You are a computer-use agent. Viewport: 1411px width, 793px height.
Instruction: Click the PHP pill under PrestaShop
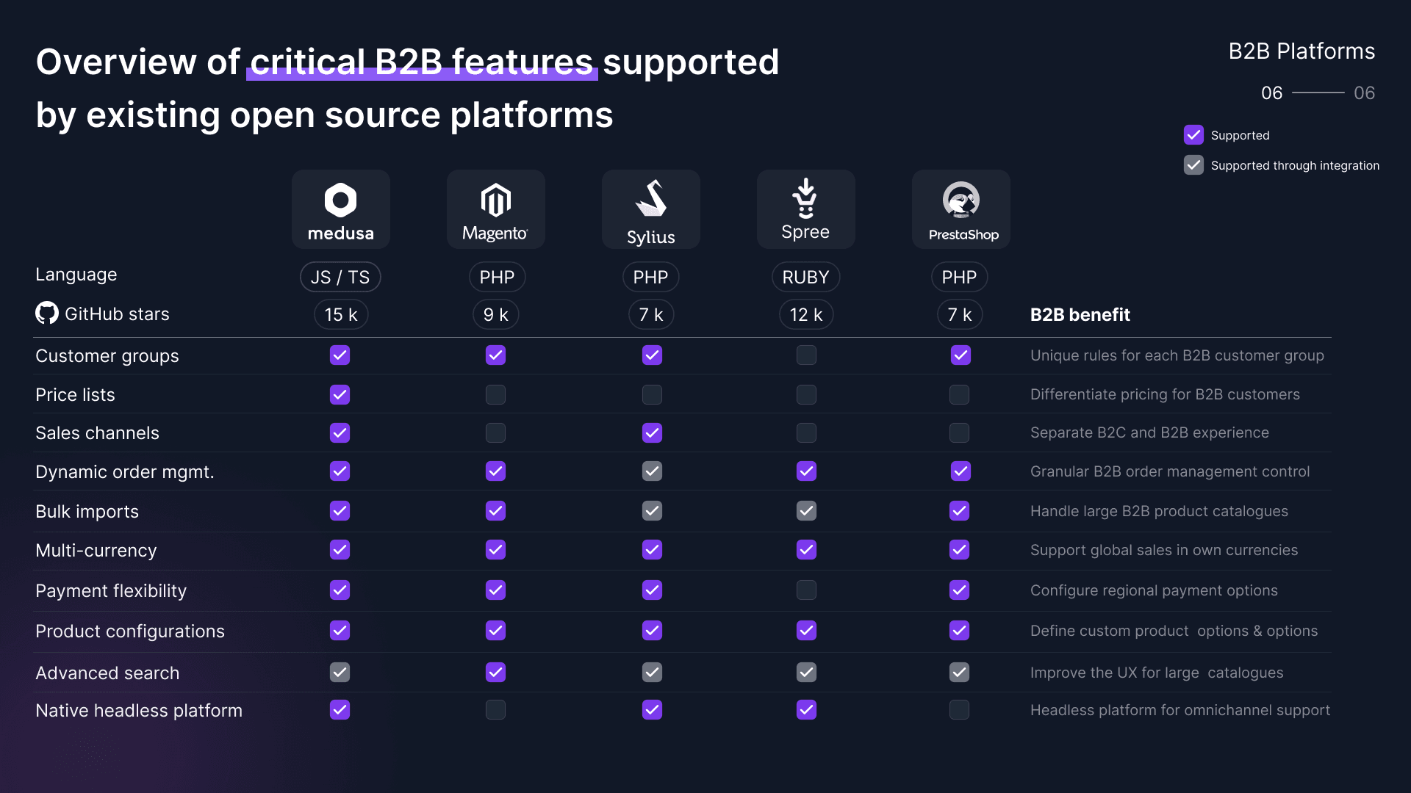pyautogui.click(x=960, y=277)
